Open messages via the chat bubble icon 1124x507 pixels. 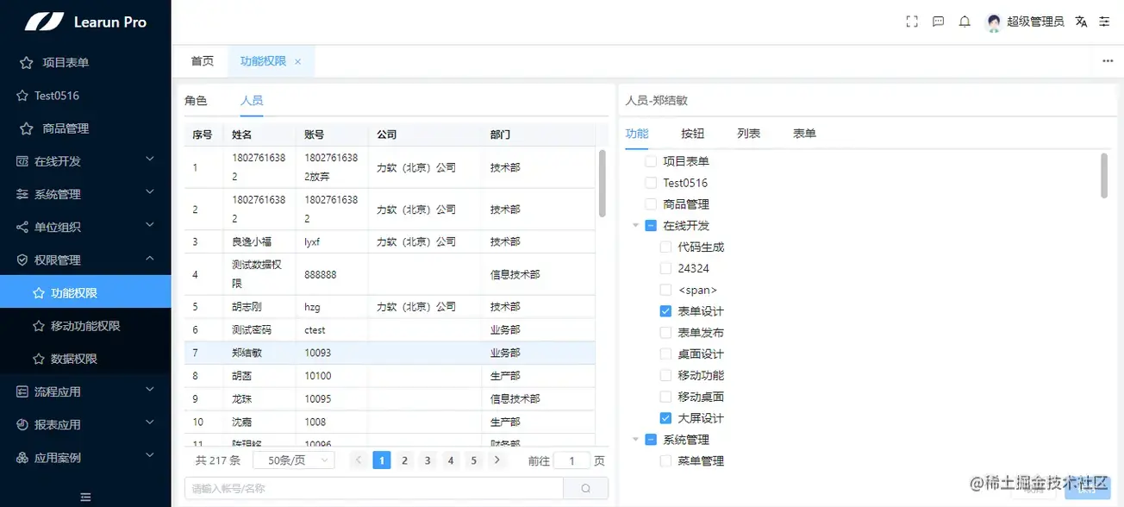click(938, 22)
